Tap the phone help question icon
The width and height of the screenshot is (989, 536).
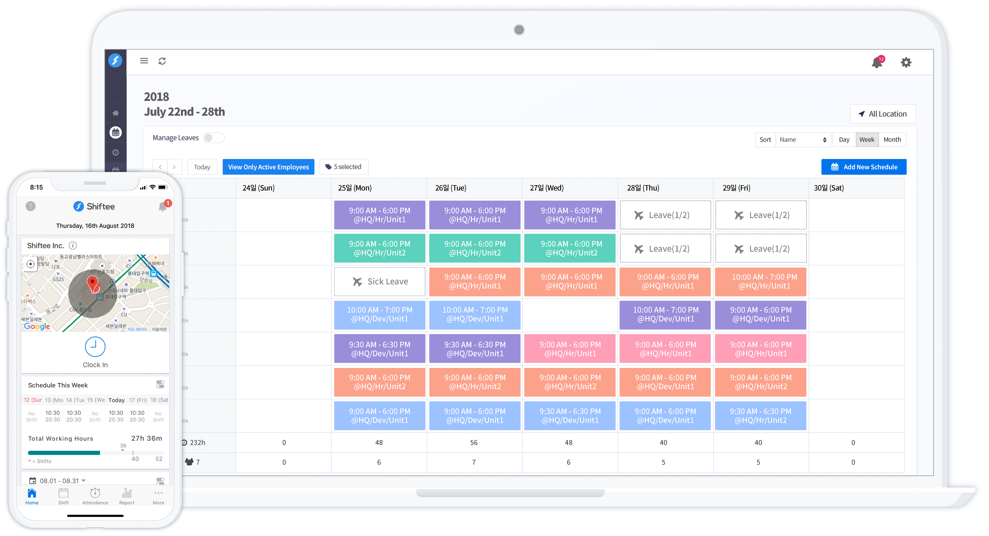(x=31, y=206)
